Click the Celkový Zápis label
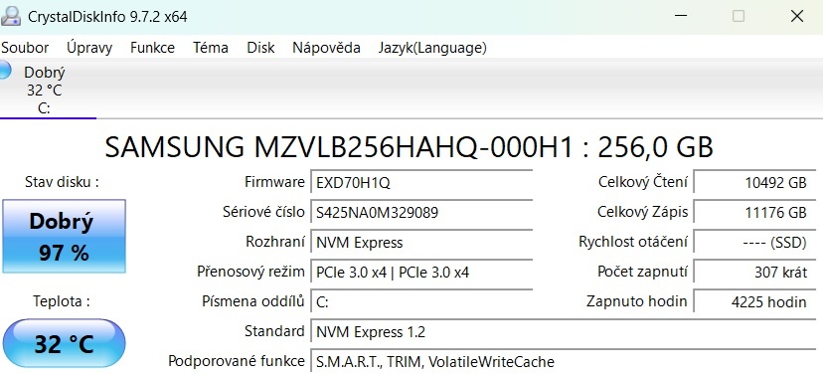The height and width of the screenshot is (375, 823). (x=642, y=212)
